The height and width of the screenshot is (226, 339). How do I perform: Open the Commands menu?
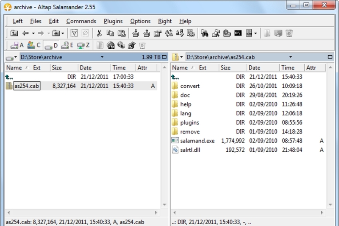click(81, 21)
